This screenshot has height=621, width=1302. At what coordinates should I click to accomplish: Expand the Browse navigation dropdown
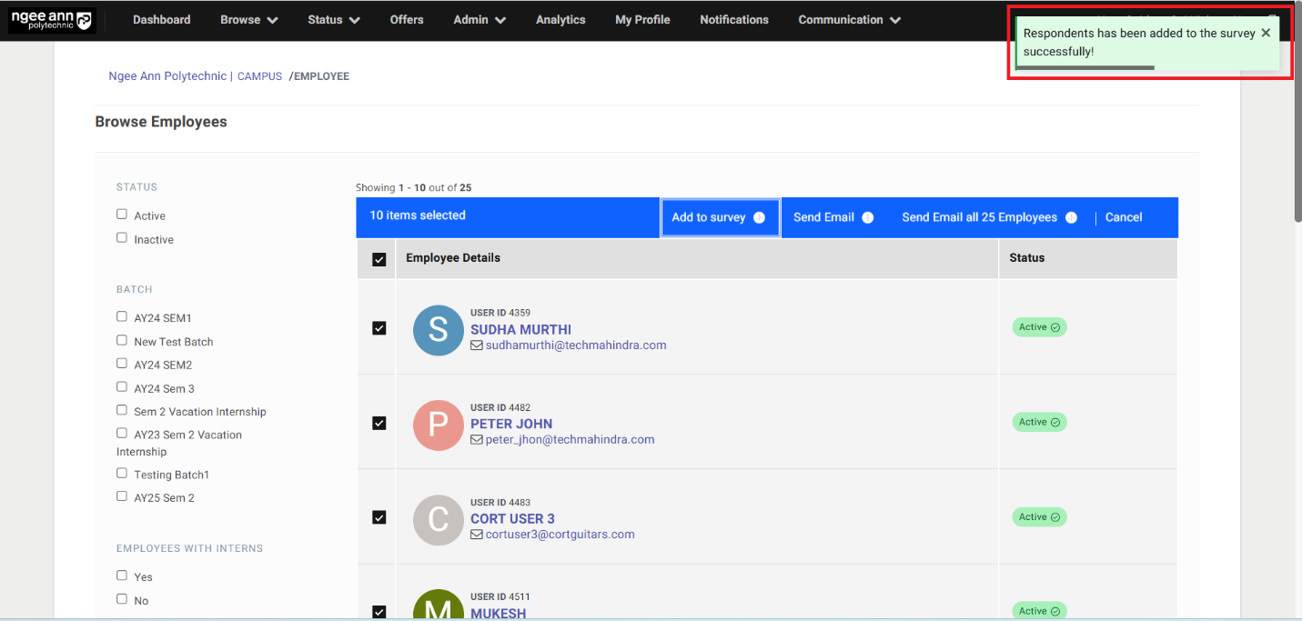[248, 18]
